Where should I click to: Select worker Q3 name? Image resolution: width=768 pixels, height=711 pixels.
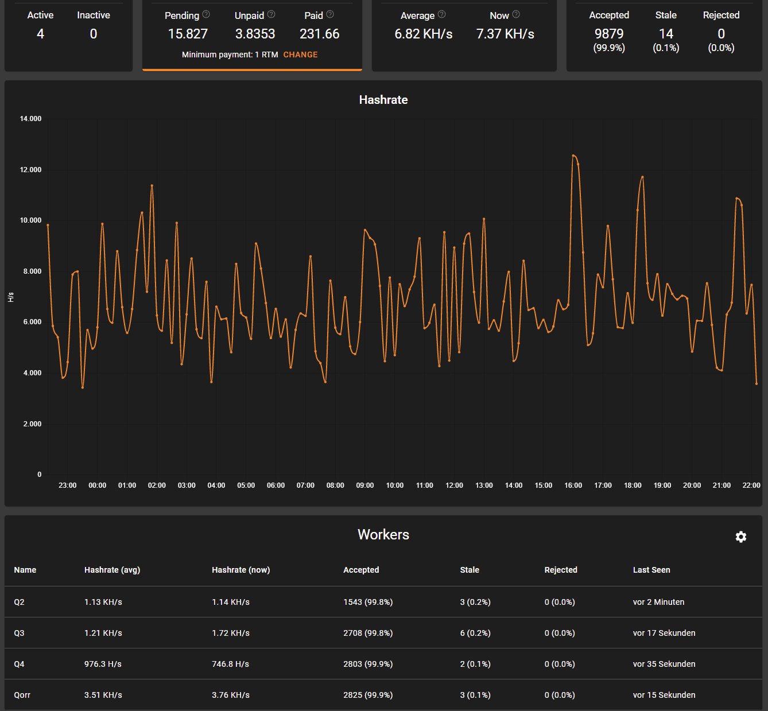click(x=19, y=633)
